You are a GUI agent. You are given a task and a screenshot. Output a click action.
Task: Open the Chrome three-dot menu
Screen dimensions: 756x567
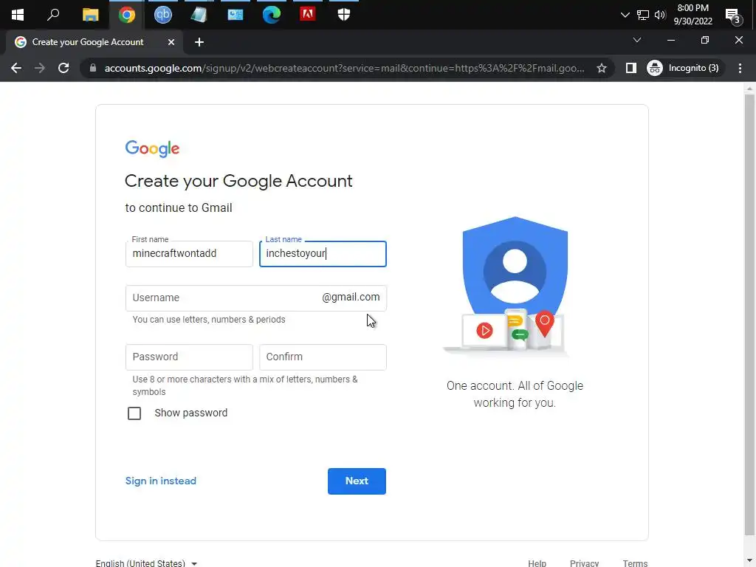[740, 68]
